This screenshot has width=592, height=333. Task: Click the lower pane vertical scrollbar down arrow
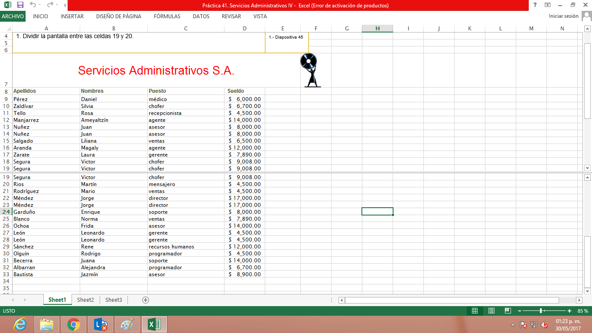click(x=587, y=291)
